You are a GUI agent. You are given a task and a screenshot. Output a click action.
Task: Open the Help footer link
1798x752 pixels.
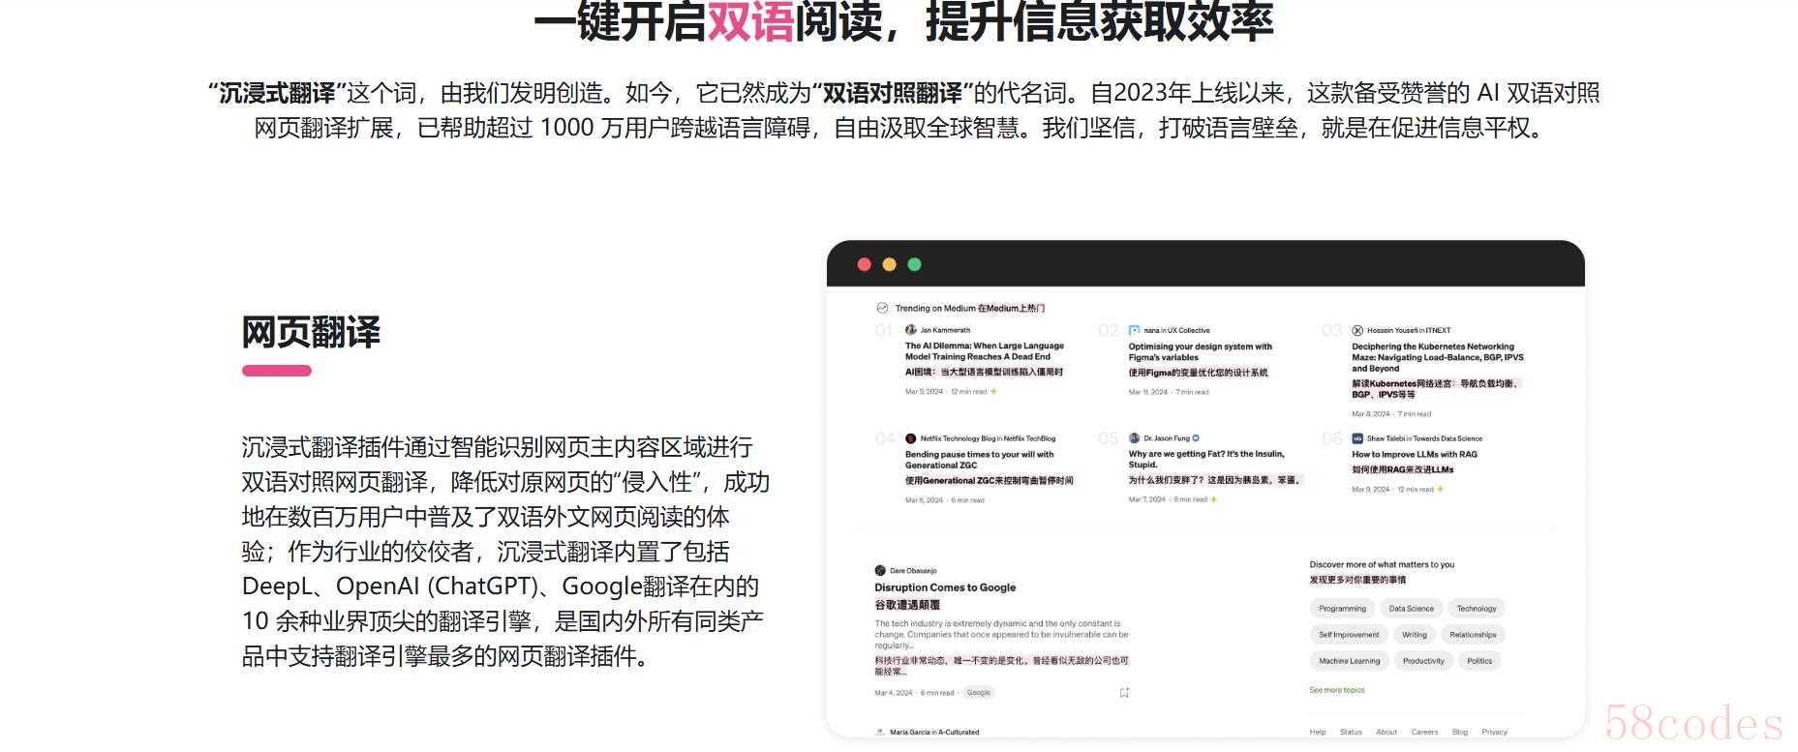[x=1317, y=732]
